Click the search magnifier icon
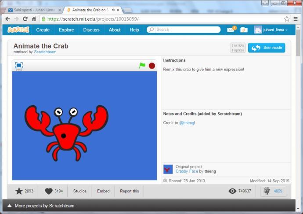Image resolution: width=303 pixels, height=214 pixels. 151,30
